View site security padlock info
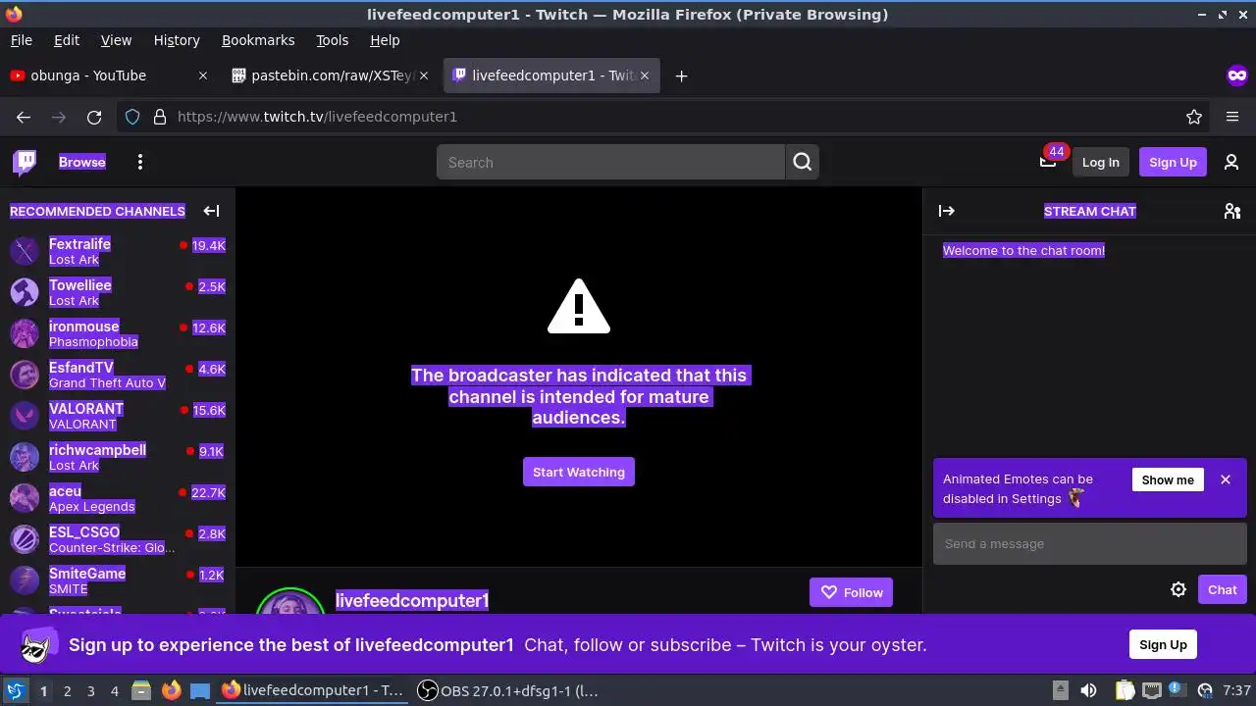The width and height of the screenshot is (1256, 706). pos(160,117)
